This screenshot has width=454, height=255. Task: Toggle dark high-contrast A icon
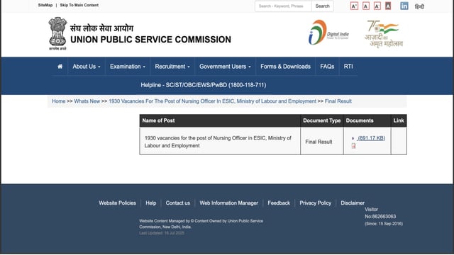388,6
